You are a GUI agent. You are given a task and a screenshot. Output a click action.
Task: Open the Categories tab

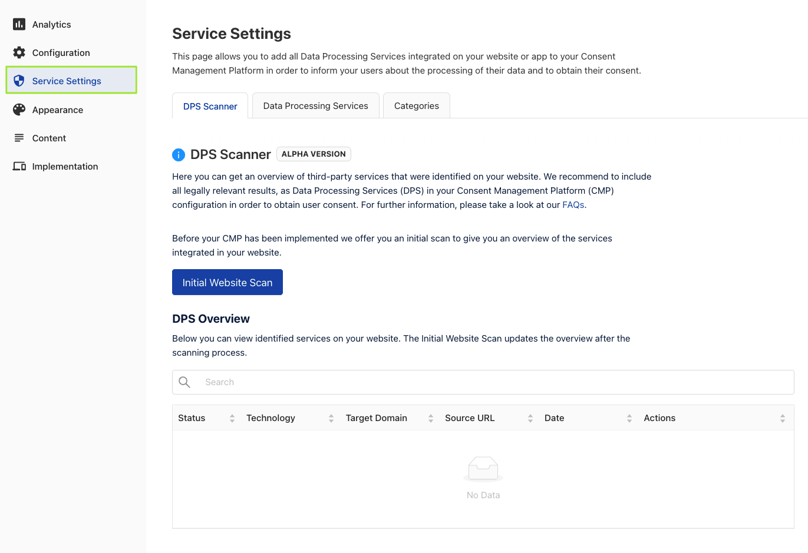416,106
